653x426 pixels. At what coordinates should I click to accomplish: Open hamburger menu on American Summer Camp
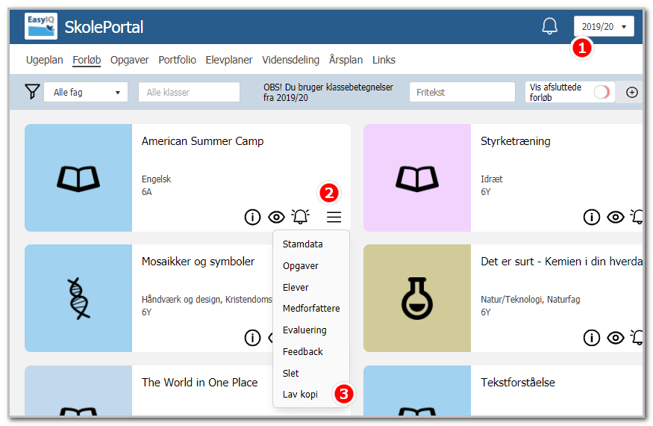point(334,217)
